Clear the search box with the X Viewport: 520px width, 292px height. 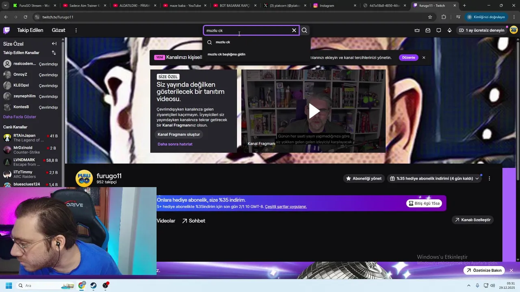click(294, 30)
